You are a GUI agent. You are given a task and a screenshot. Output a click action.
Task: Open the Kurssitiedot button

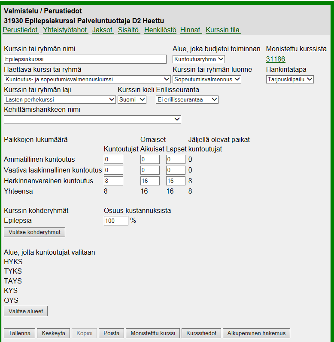point(201,333)
